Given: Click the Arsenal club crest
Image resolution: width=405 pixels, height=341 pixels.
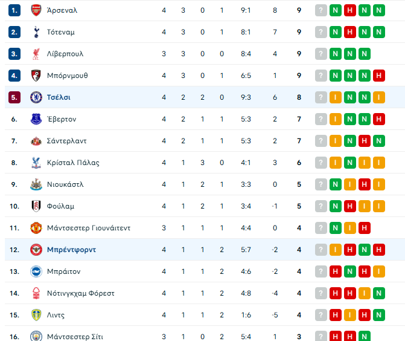Looking at the screenshot, I should [36, 10].
